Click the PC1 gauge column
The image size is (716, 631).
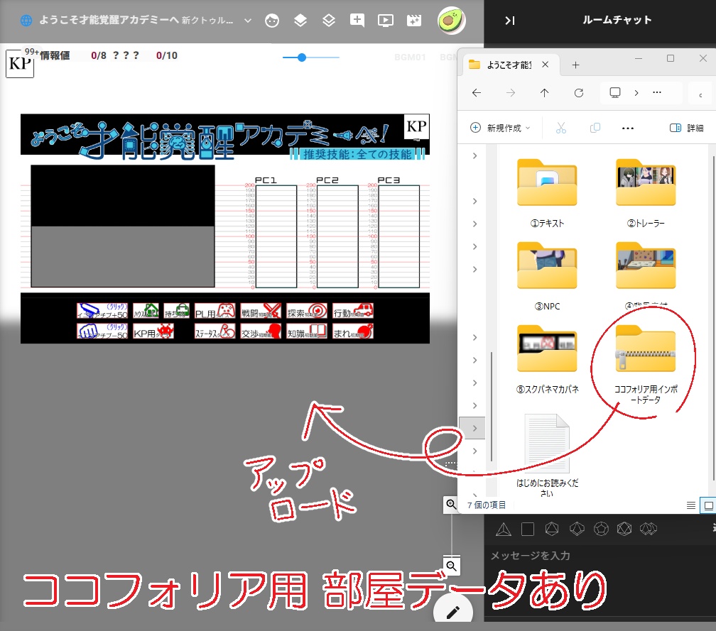[276, 236]
